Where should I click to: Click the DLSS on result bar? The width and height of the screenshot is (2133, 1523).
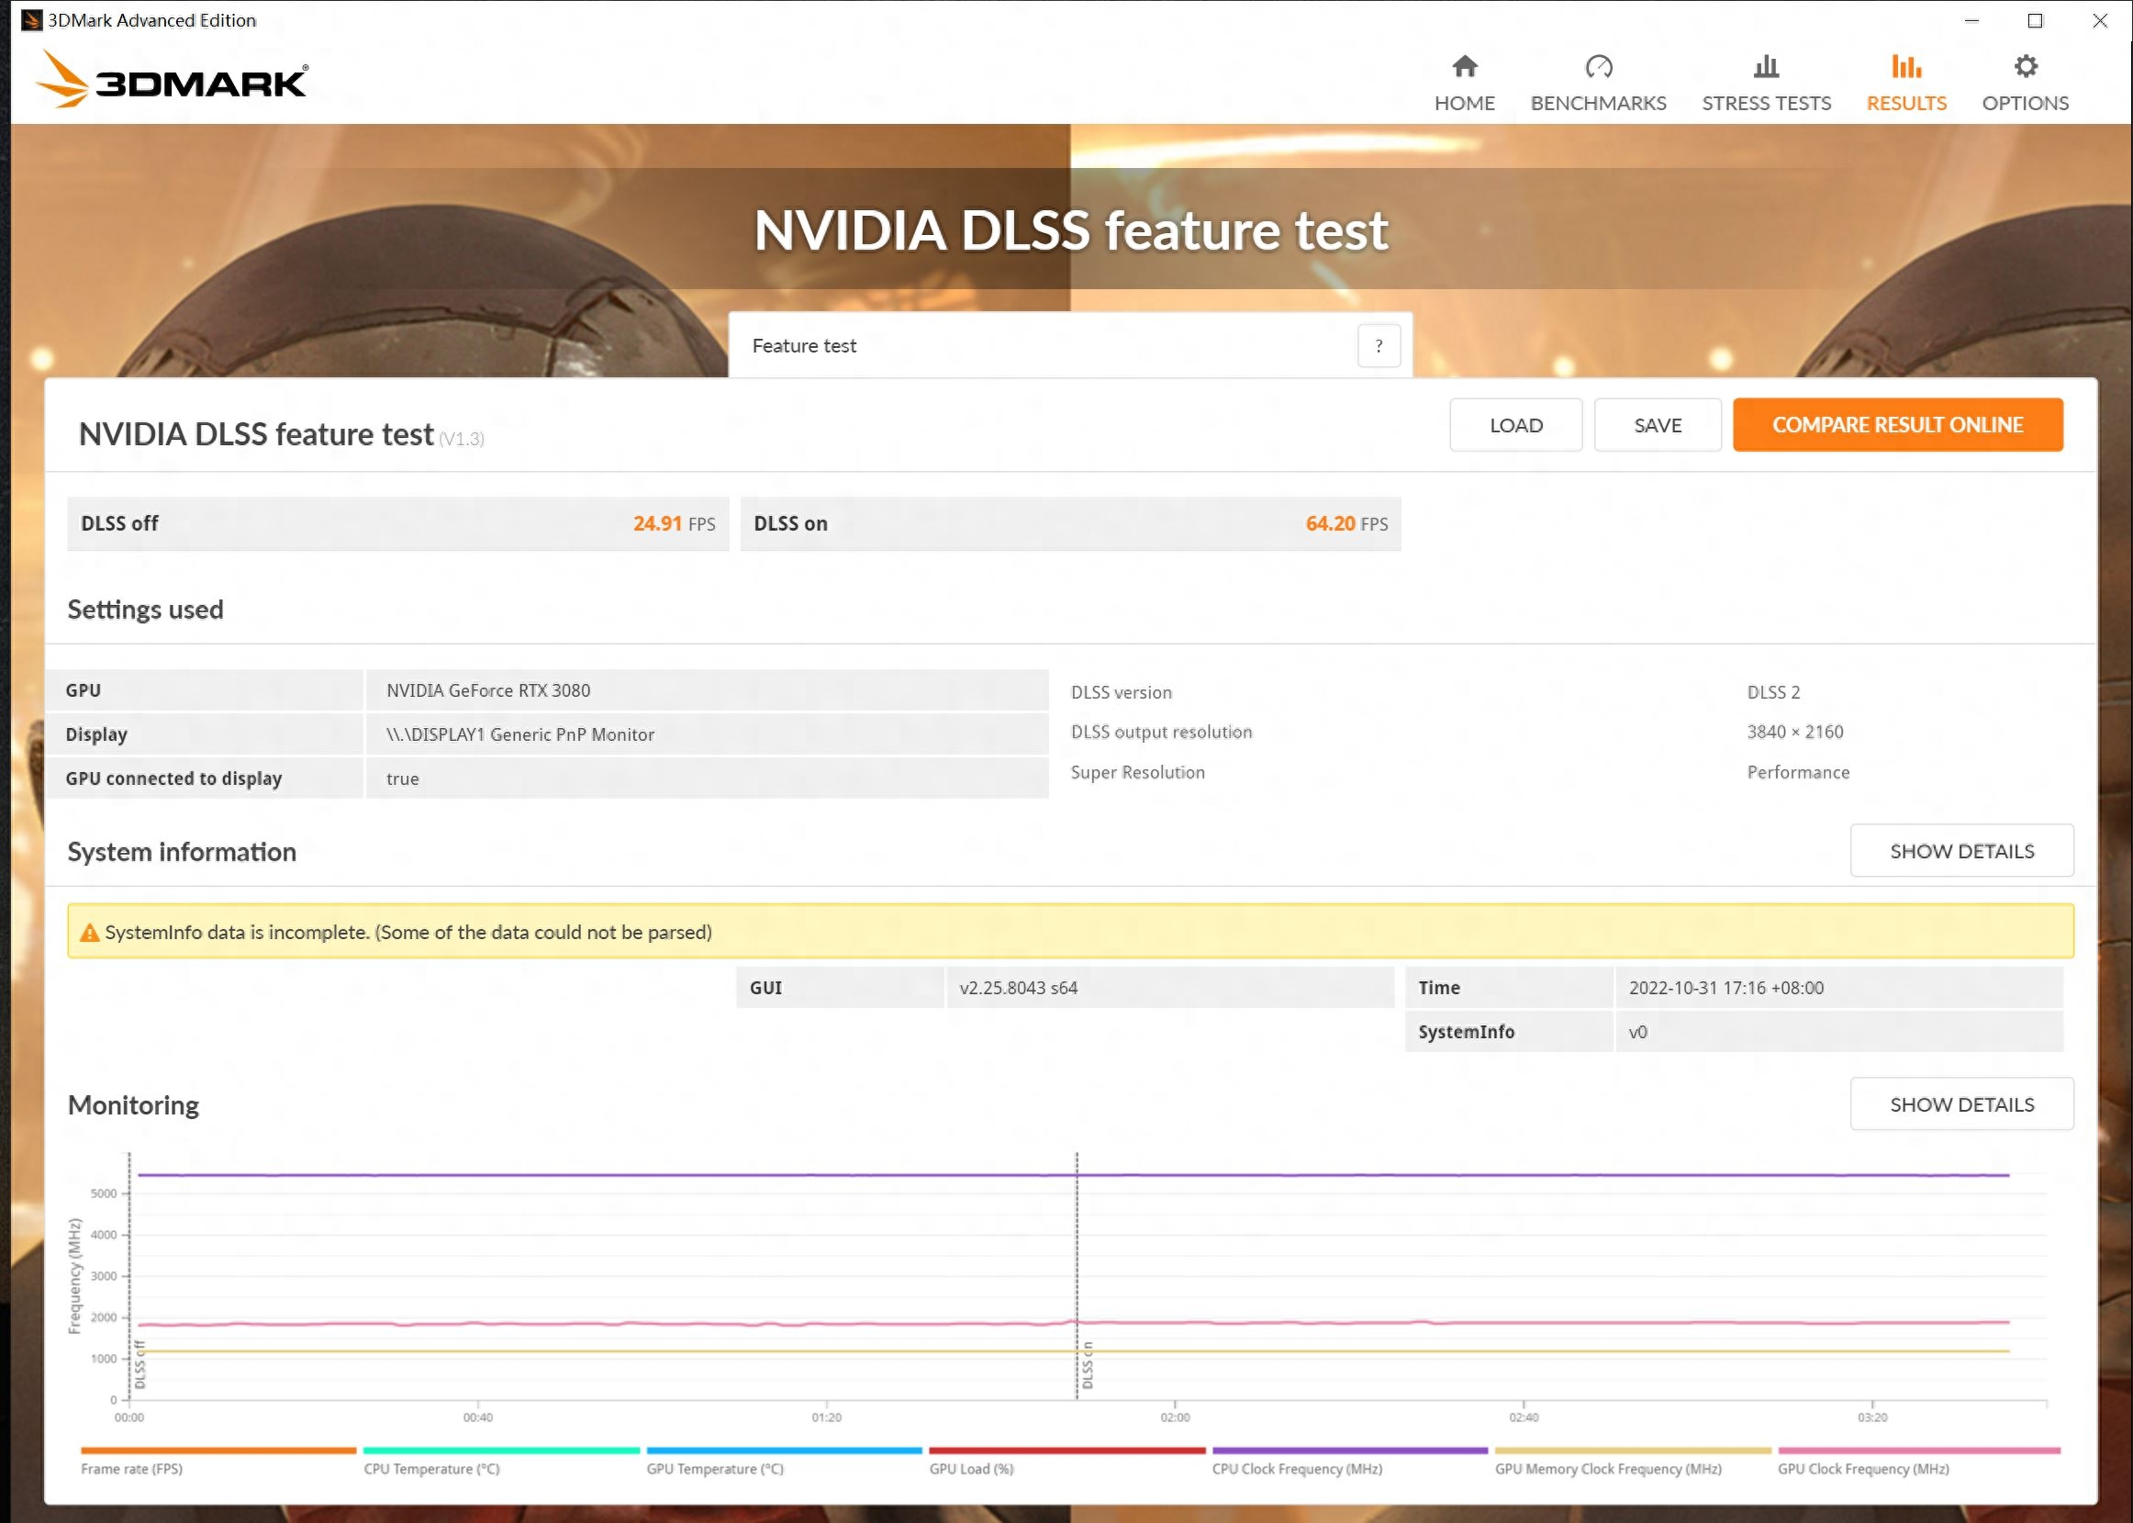1069,523
